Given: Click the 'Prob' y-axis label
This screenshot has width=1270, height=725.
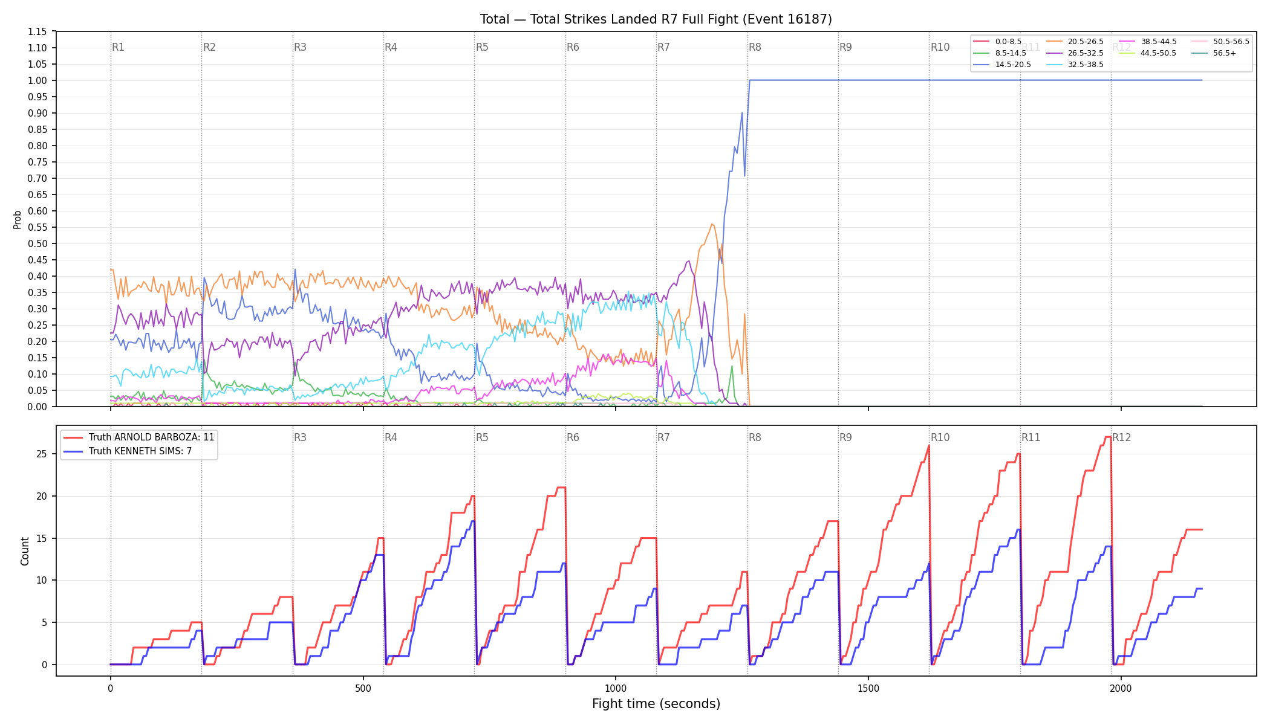Looking at the screenshot, I should click(x=18, y=219).
